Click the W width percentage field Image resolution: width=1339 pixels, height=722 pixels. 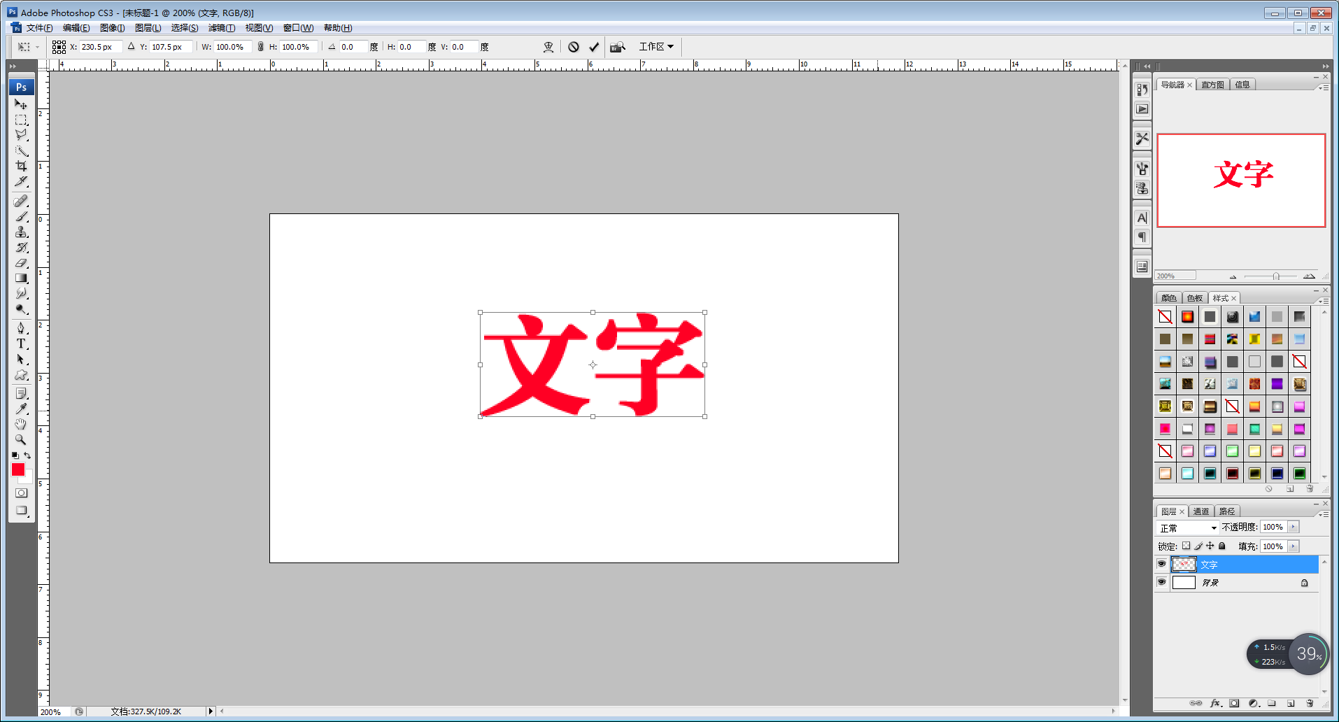pos(232,47)
